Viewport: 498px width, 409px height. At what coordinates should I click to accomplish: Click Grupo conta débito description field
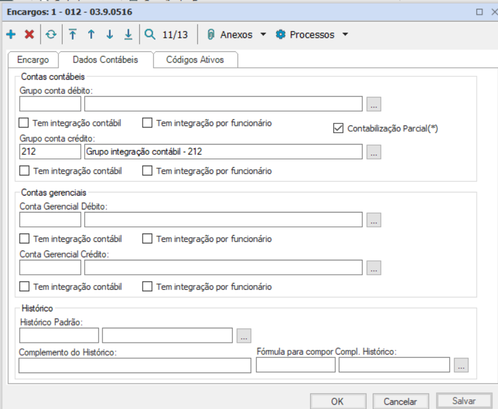[x=223, y=104]
